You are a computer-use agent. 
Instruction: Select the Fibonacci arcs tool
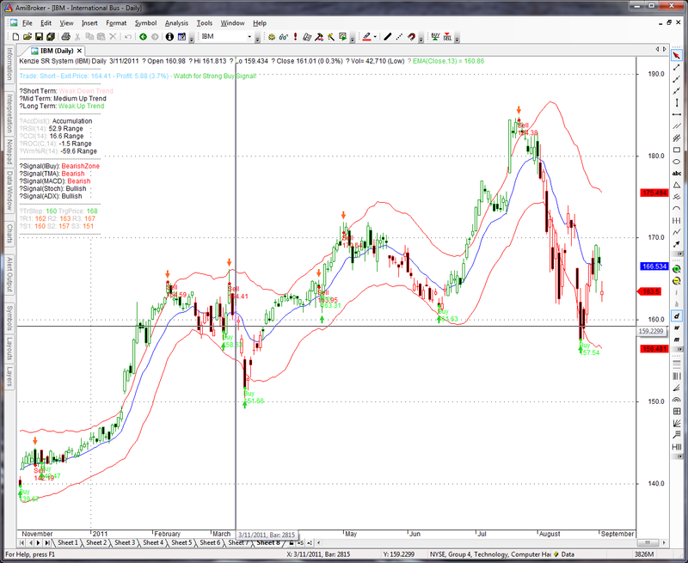click(x=677, y=400)
